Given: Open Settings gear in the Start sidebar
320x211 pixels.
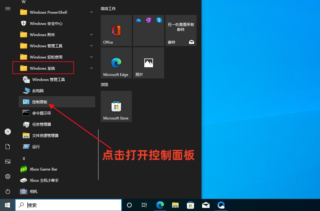Looking at the screenshot, I should click(x=8, y=176).
